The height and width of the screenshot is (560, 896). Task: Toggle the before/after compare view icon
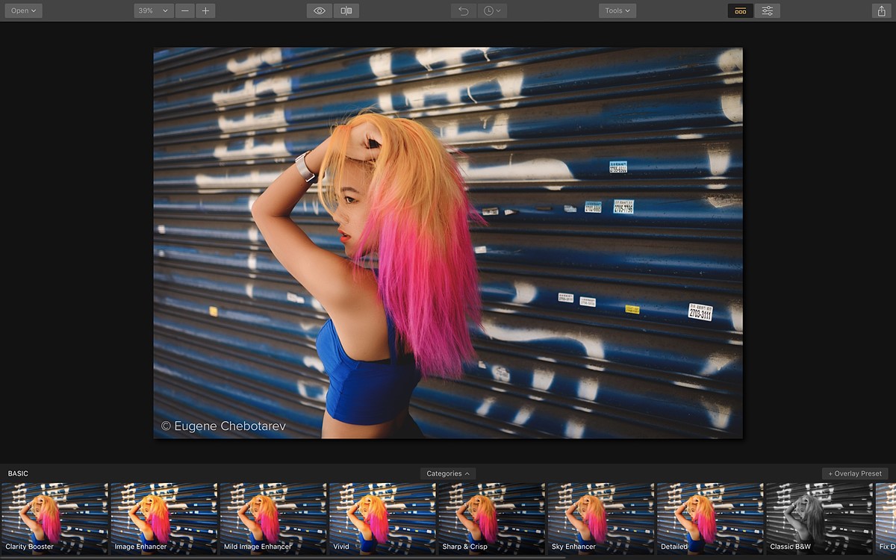click(x=346, y=10)
